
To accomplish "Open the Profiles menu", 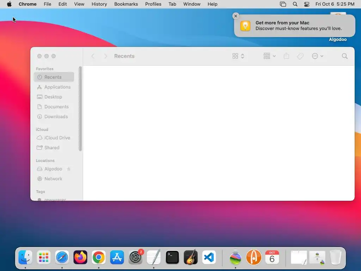I will 153,4.
